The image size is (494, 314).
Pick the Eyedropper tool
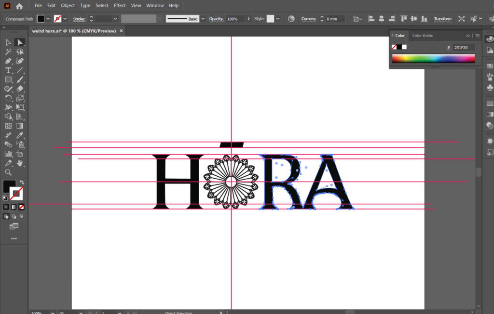click(x=20, y=135)
